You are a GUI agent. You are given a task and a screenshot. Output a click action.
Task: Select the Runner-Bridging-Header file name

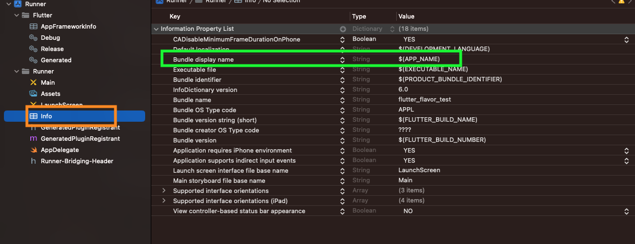pyautogui.click(x=77, y=161)
